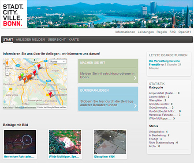Click Stöbern Sie hier durch die Beiträge

pos(107,103)
